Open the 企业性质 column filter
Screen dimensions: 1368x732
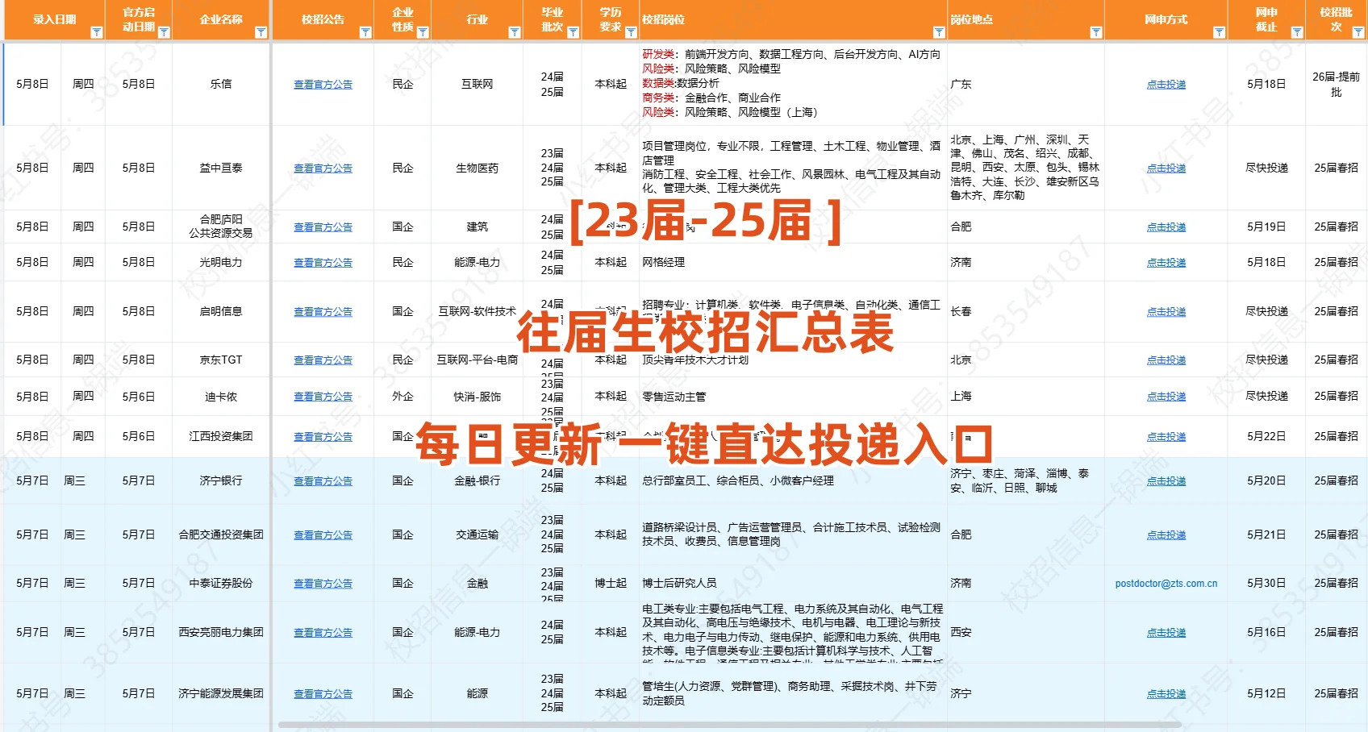click(x=423, y=32)
